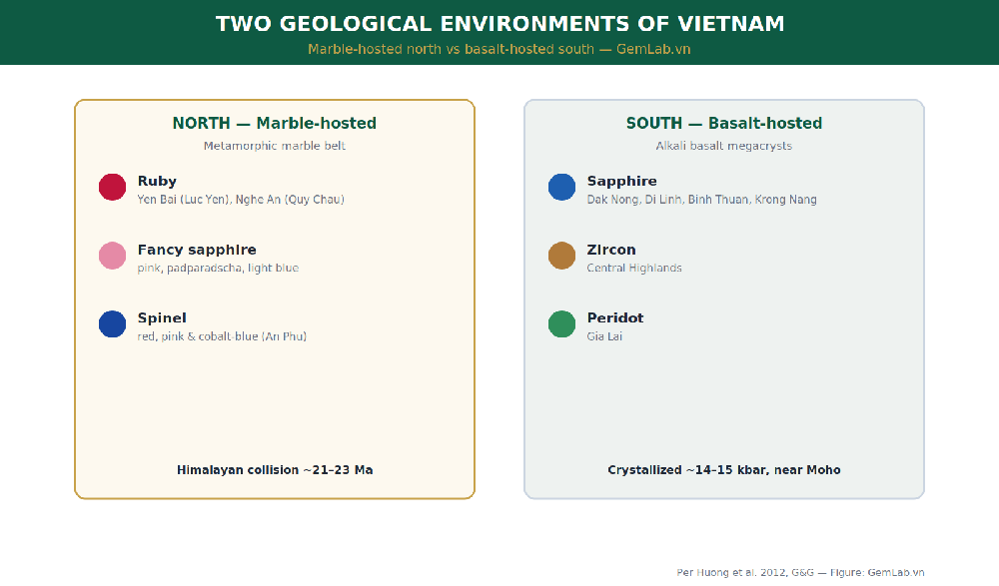Click 'Yen Bai (Luc Yen), Nghe An (Quy Chau)'

tap(241, 200)
